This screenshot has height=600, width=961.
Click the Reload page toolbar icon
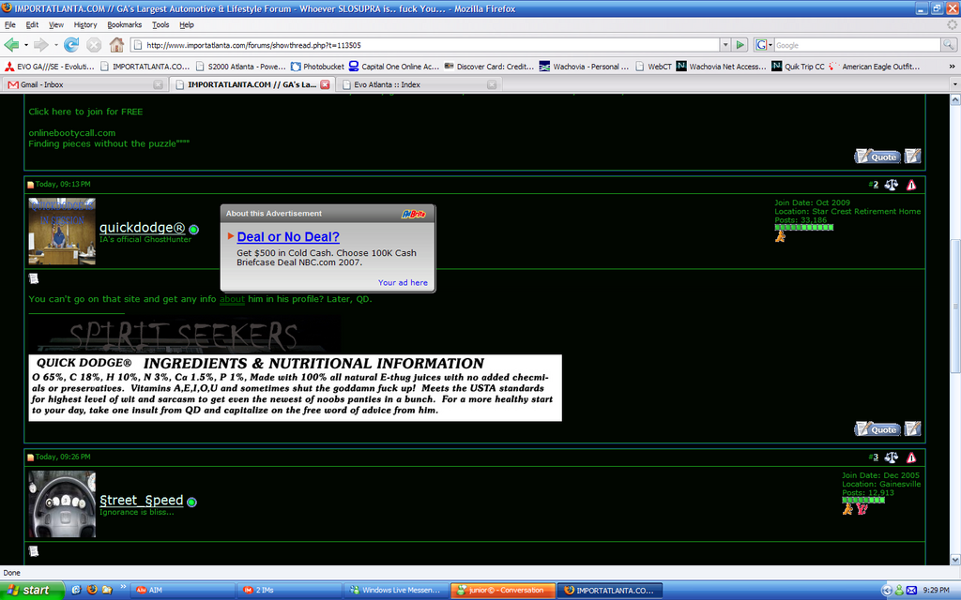coord(71,44)
